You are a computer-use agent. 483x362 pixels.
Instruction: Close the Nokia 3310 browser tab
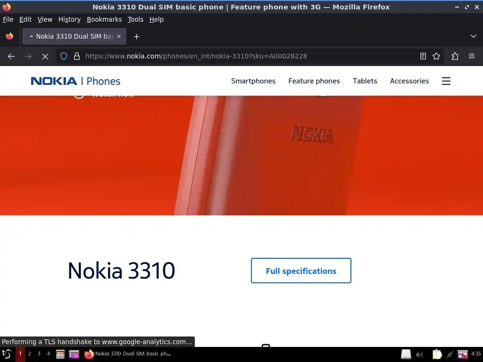point(119,36)
